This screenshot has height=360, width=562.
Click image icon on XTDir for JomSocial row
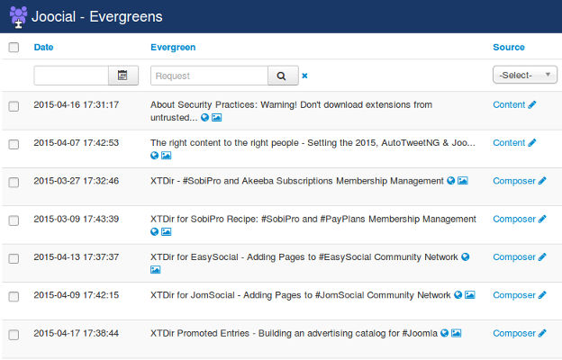tap(470, 295)
